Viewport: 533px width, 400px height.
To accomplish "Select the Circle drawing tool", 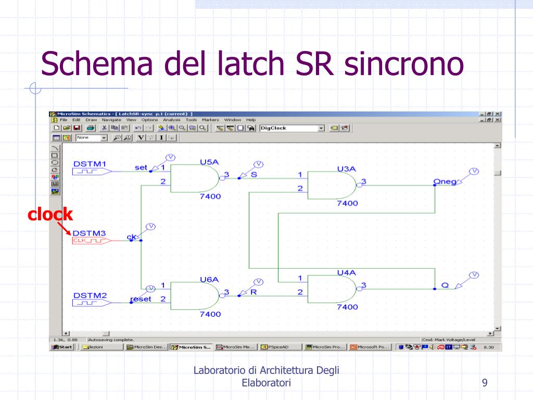I will coord(55,162).
